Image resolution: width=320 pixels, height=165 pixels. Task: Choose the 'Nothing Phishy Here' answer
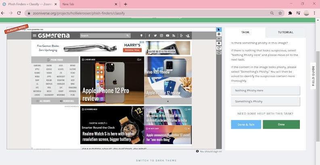[x=265, y=90]
